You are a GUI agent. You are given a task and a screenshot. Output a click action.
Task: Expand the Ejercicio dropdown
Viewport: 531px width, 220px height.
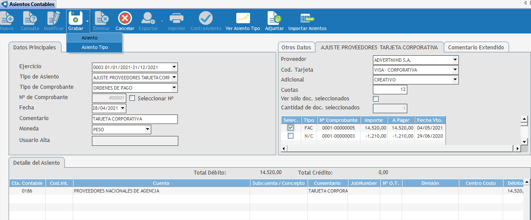[174, 67]
